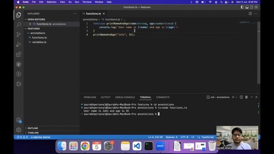Open the Terminal menu in menu bar

(x=87, y=2)
